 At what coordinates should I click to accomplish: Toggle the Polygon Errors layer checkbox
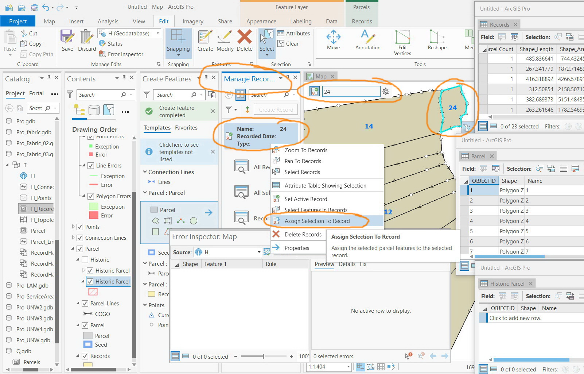[91, 196]
